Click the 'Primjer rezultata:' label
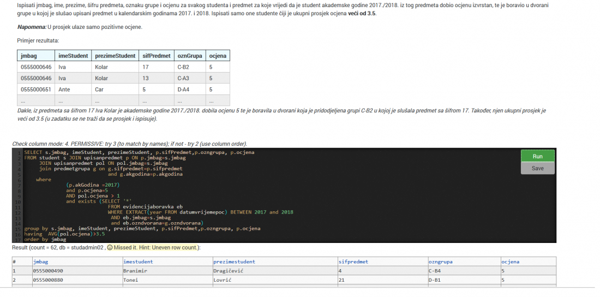Viewport: 600px width, 297px height. (x=38, y=40)
